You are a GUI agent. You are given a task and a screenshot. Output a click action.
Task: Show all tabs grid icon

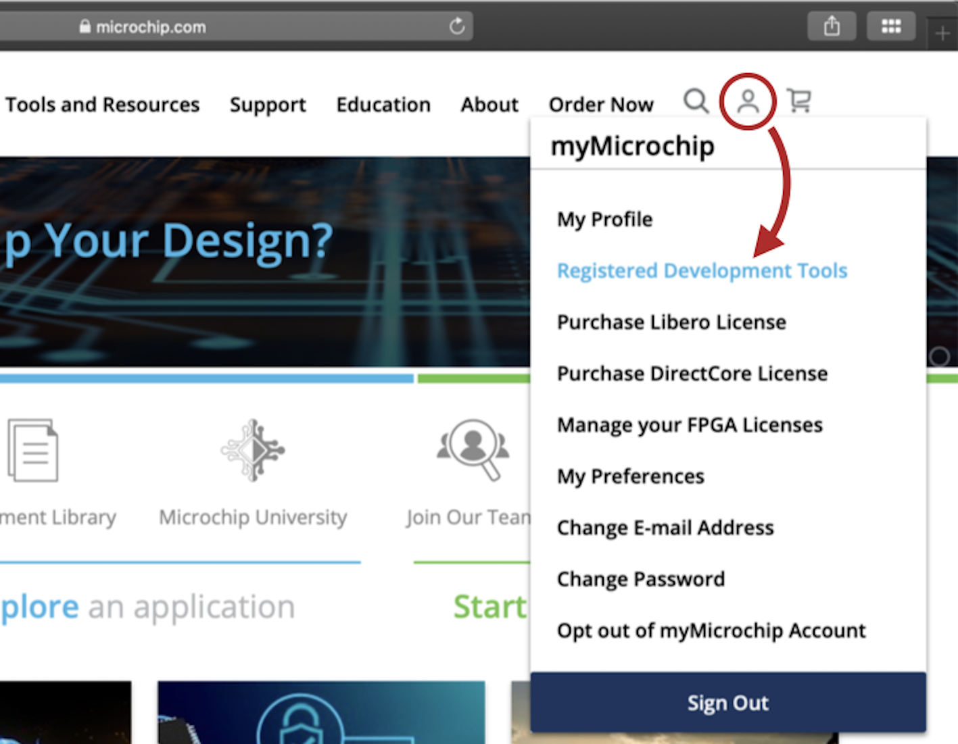pos(890,26)
